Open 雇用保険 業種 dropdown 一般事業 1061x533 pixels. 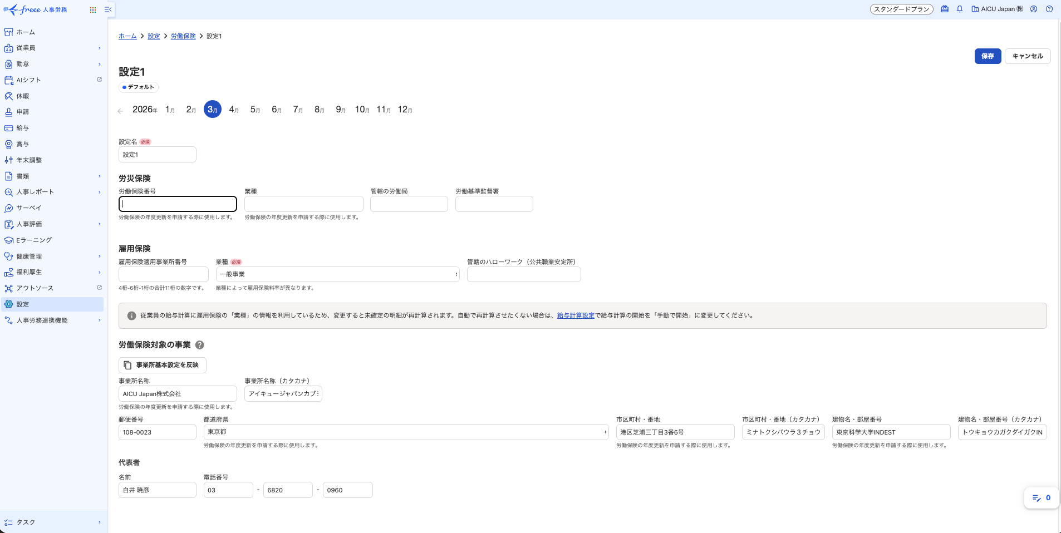tap(337, 274)
